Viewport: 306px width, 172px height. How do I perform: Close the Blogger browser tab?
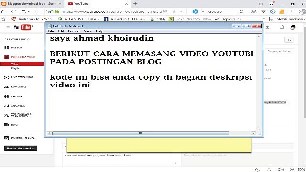pyautogui.click(x=60, y=4)
